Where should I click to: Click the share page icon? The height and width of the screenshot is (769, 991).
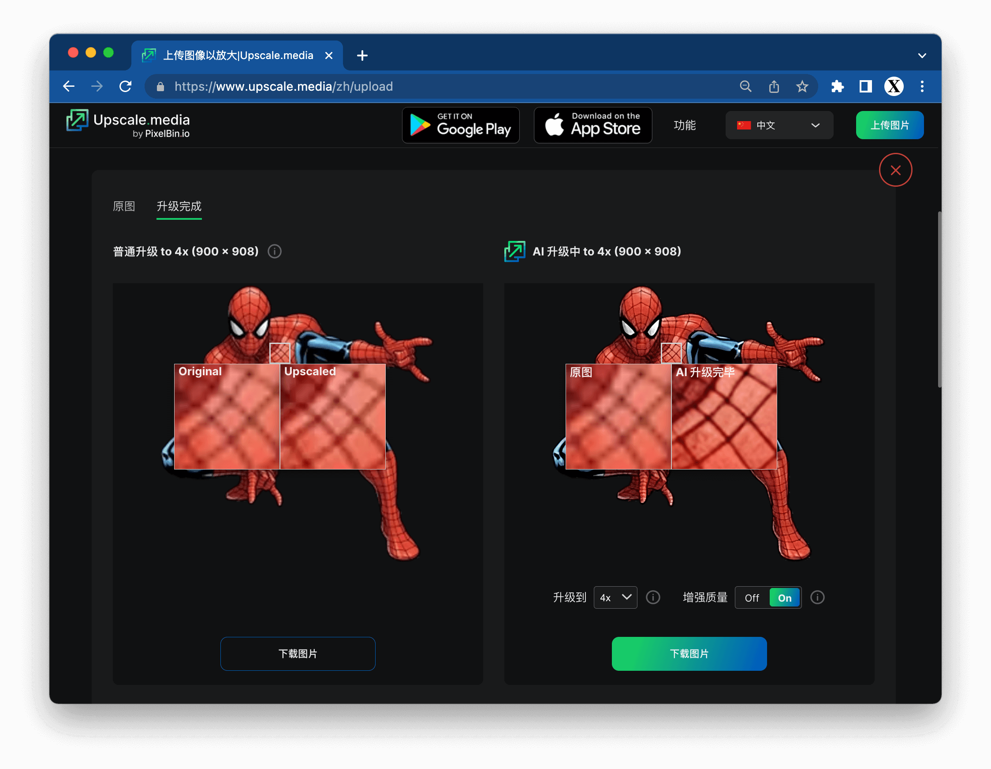[774, 86]
